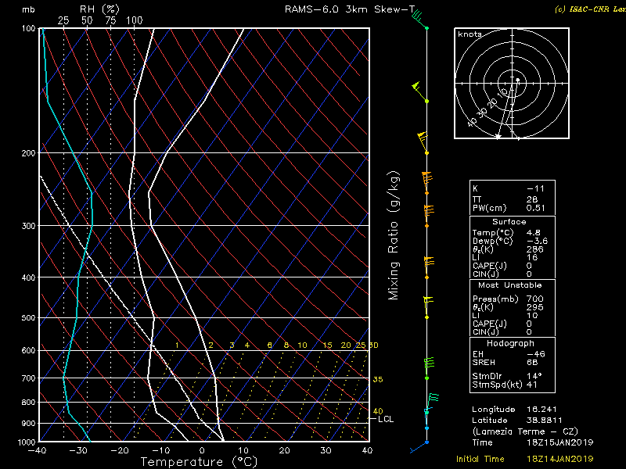Click the surface theta-e value 286
The image size is (626, 469).
point(535,249)
